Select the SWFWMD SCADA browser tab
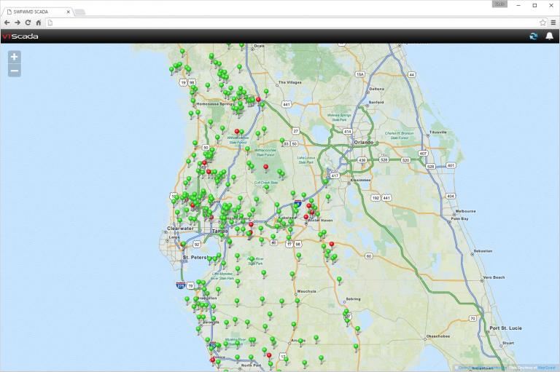The image size is (560, 372). 38,12
